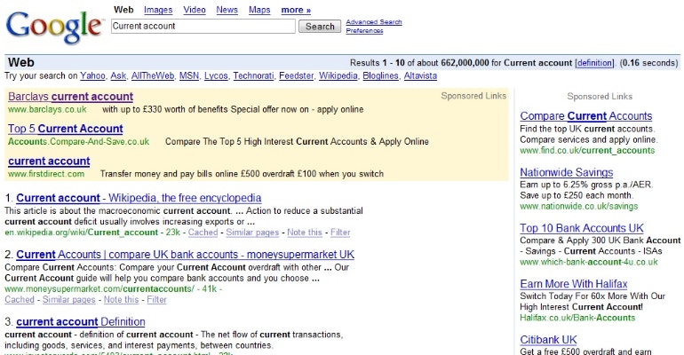This screenshot has width=684, height=355.
Task: Expand the 'more »' services menu
Action: click(296, 10)
